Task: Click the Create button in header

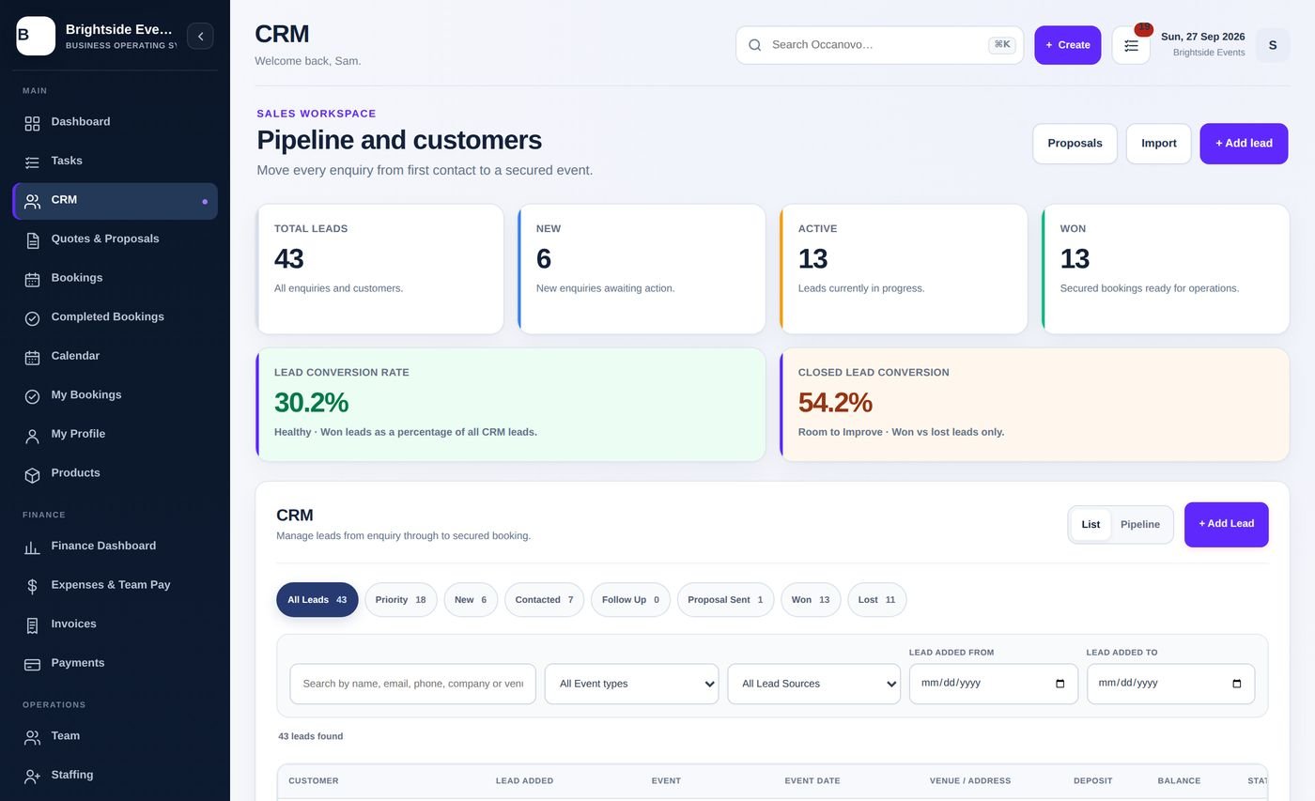Action: 1067,45
